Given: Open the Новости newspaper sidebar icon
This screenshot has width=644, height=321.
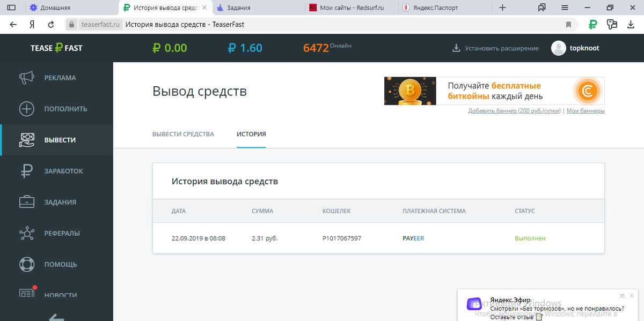Looking at the screenshot, I should tap(27, 294).
